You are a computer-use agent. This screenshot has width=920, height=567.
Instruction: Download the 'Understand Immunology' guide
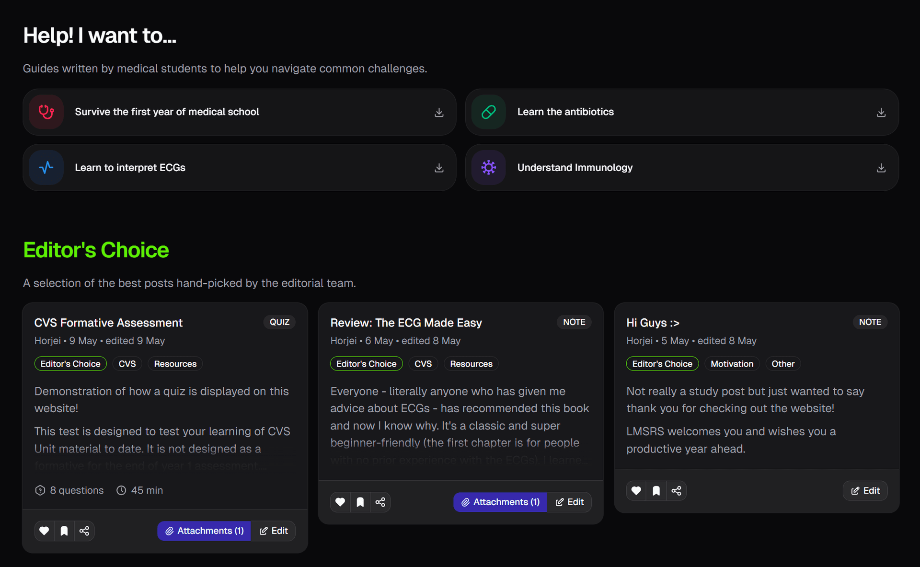(x=881, y=168)
